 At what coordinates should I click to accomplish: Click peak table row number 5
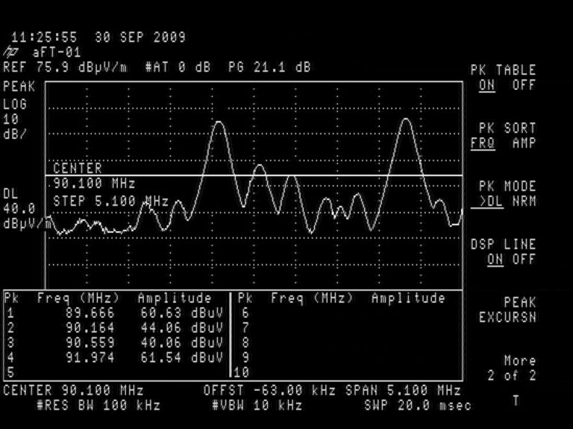coord(10,372)
